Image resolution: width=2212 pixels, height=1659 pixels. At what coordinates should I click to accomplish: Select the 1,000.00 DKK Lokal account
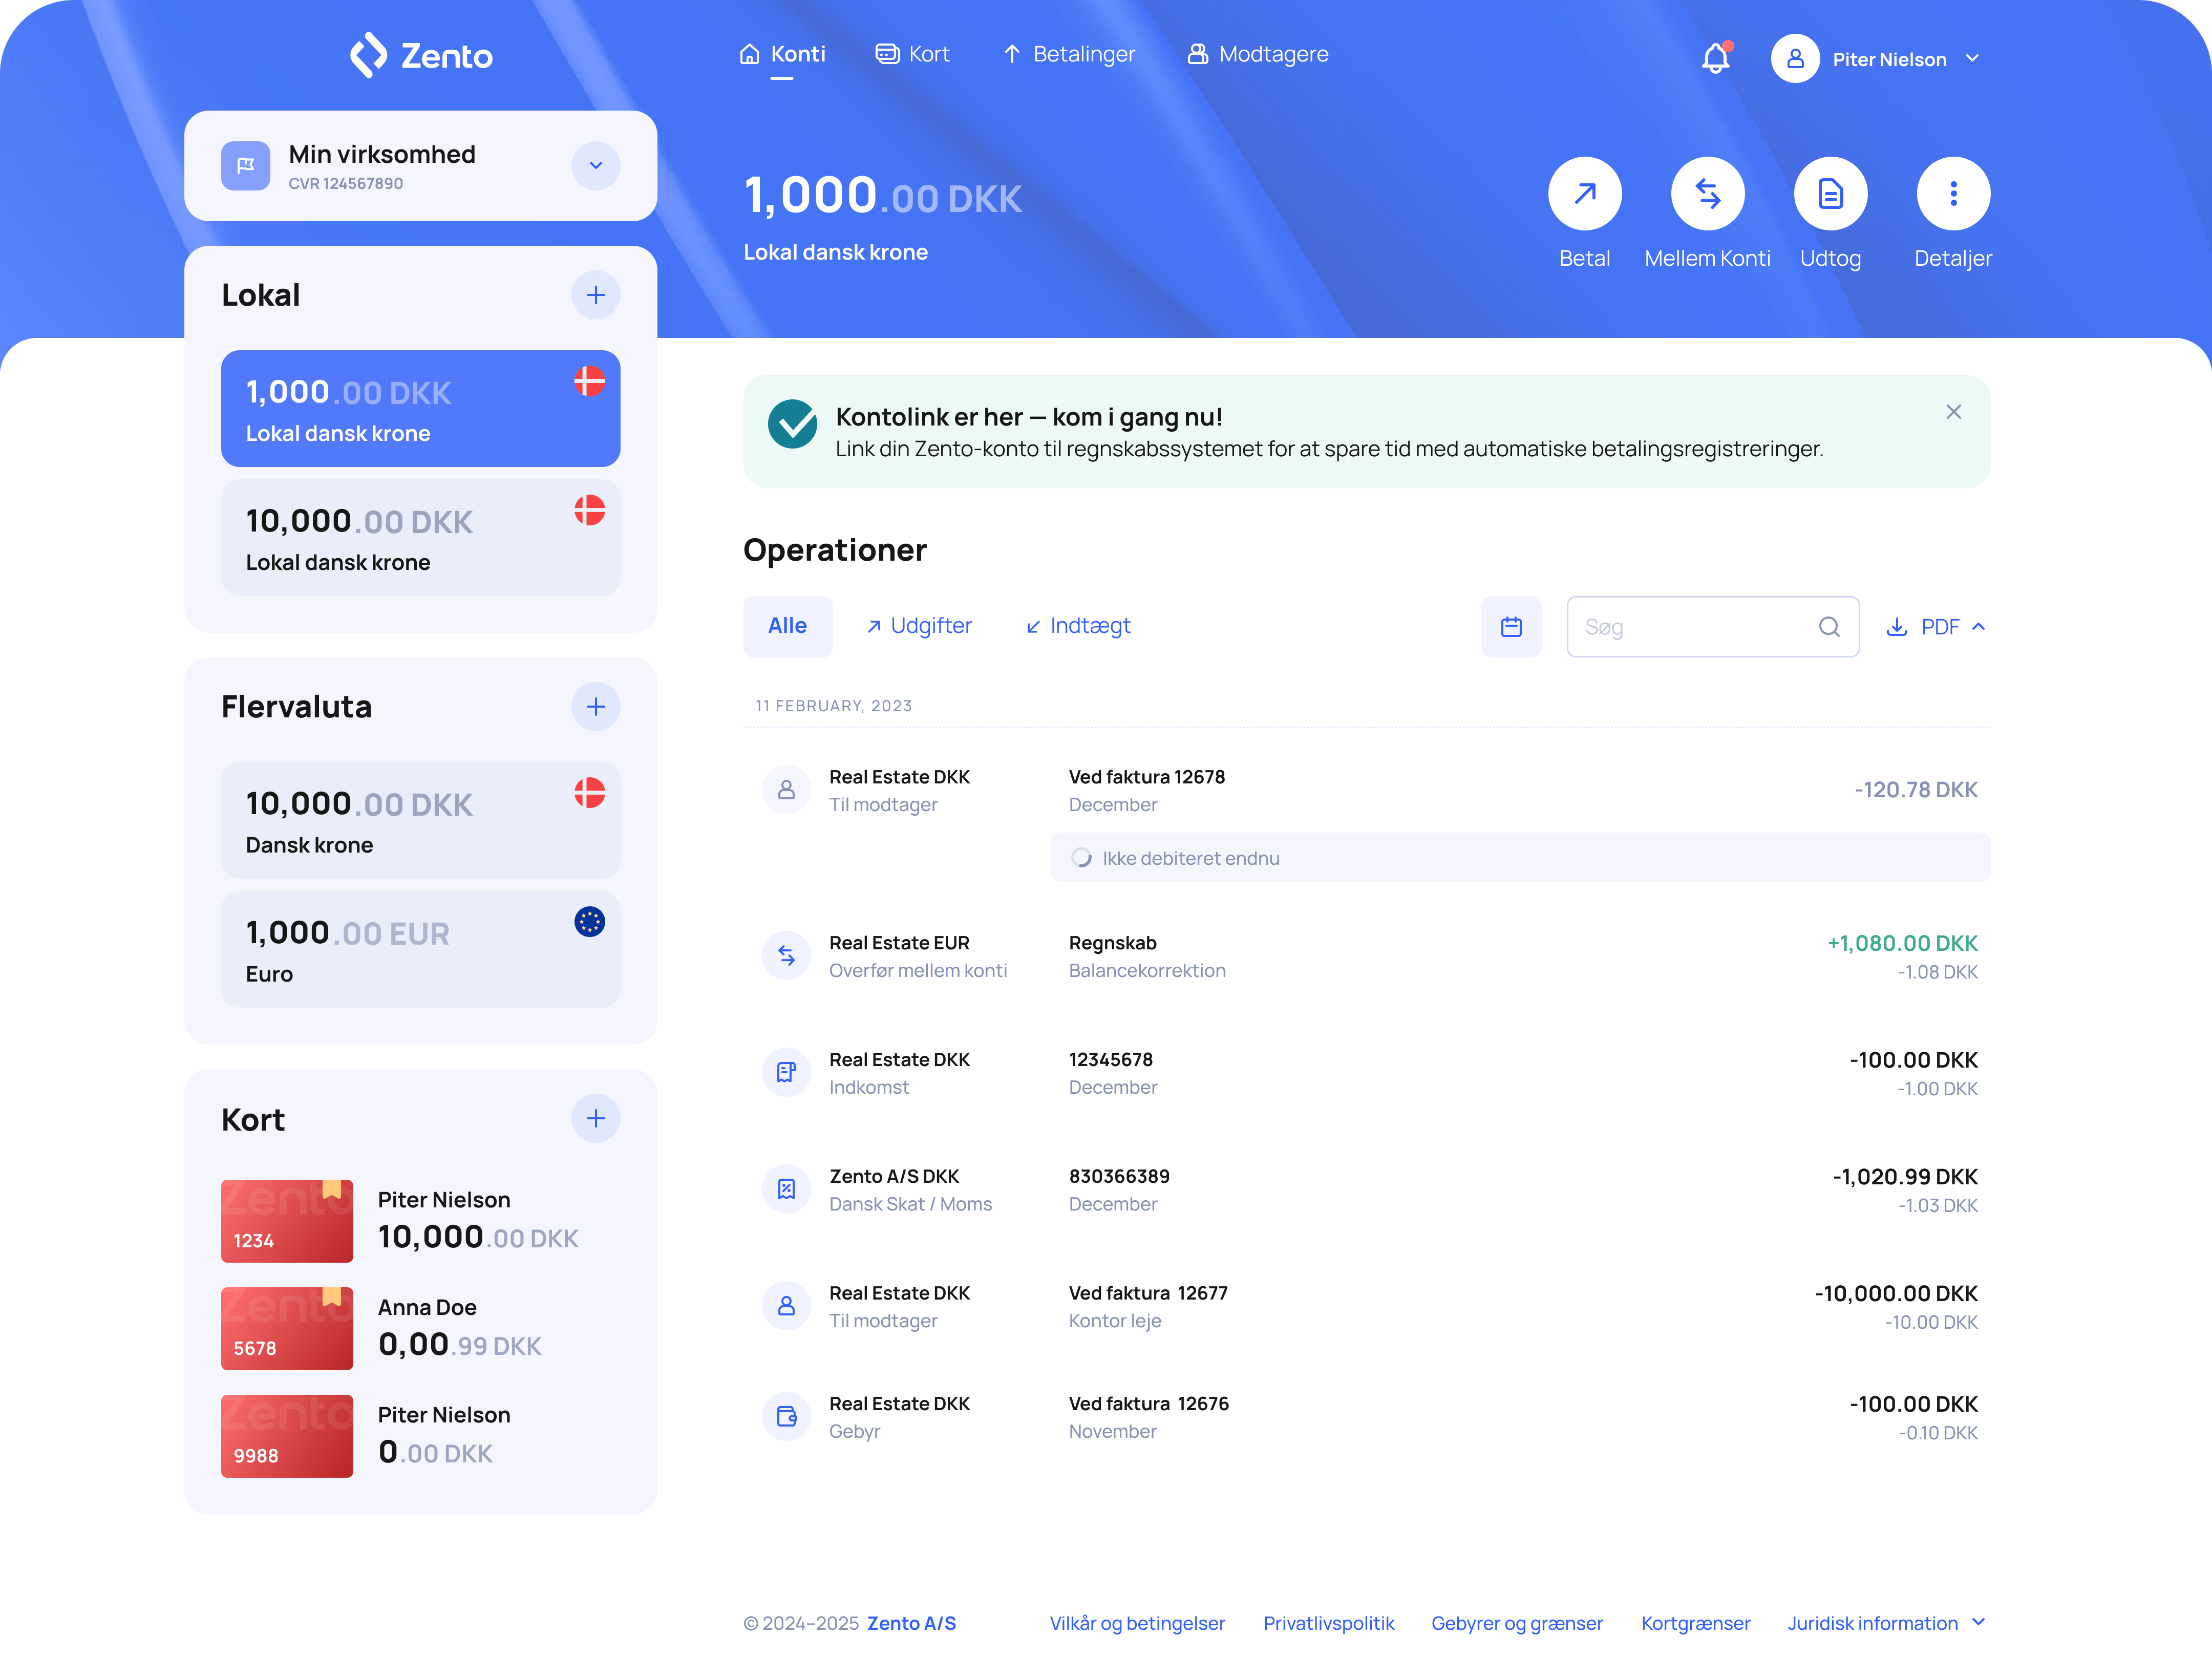click(x=420, y=408)
